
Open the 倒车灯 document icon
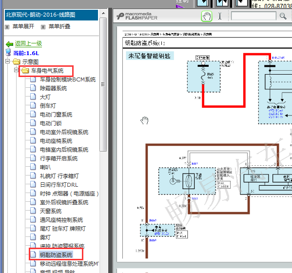click(33, 105)
